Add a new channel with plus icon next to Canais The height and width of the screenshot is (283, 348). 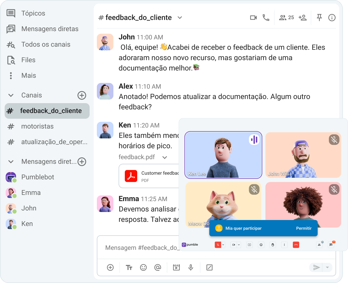click(82, 95)
